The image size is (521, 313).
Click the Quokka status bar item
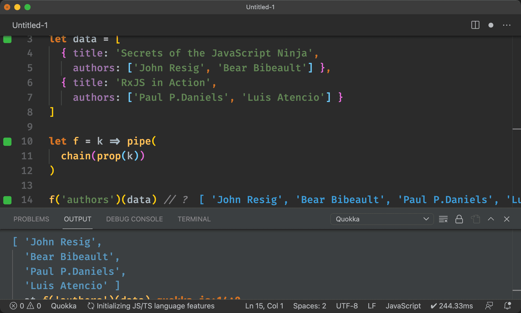(x=64, y=306)
